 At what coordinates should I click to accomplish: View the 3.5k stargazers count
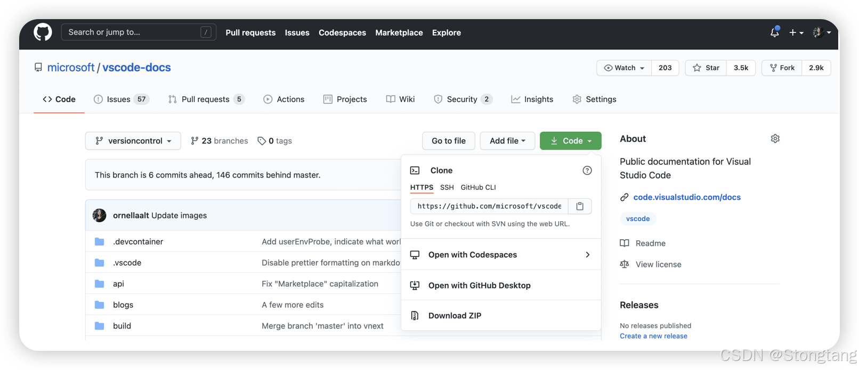(741, 68)
